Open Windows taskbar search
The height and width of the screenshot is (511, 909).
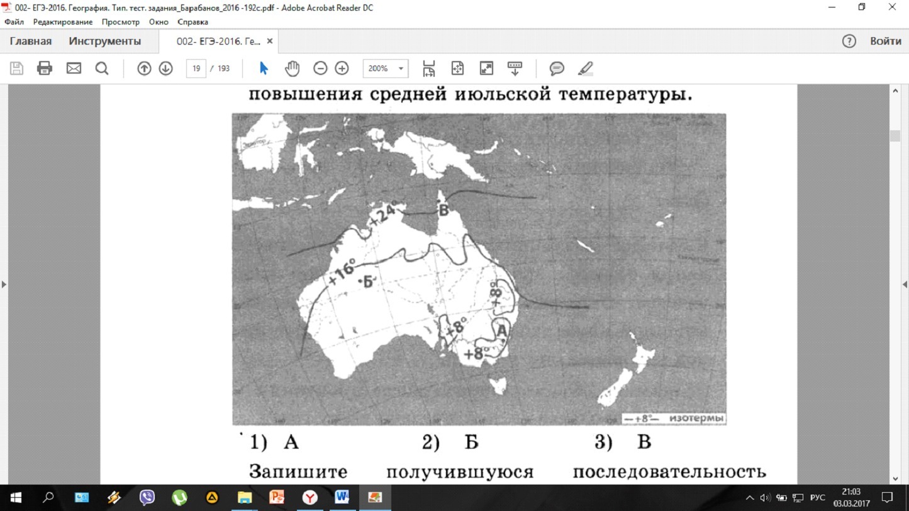click(48, 498)
